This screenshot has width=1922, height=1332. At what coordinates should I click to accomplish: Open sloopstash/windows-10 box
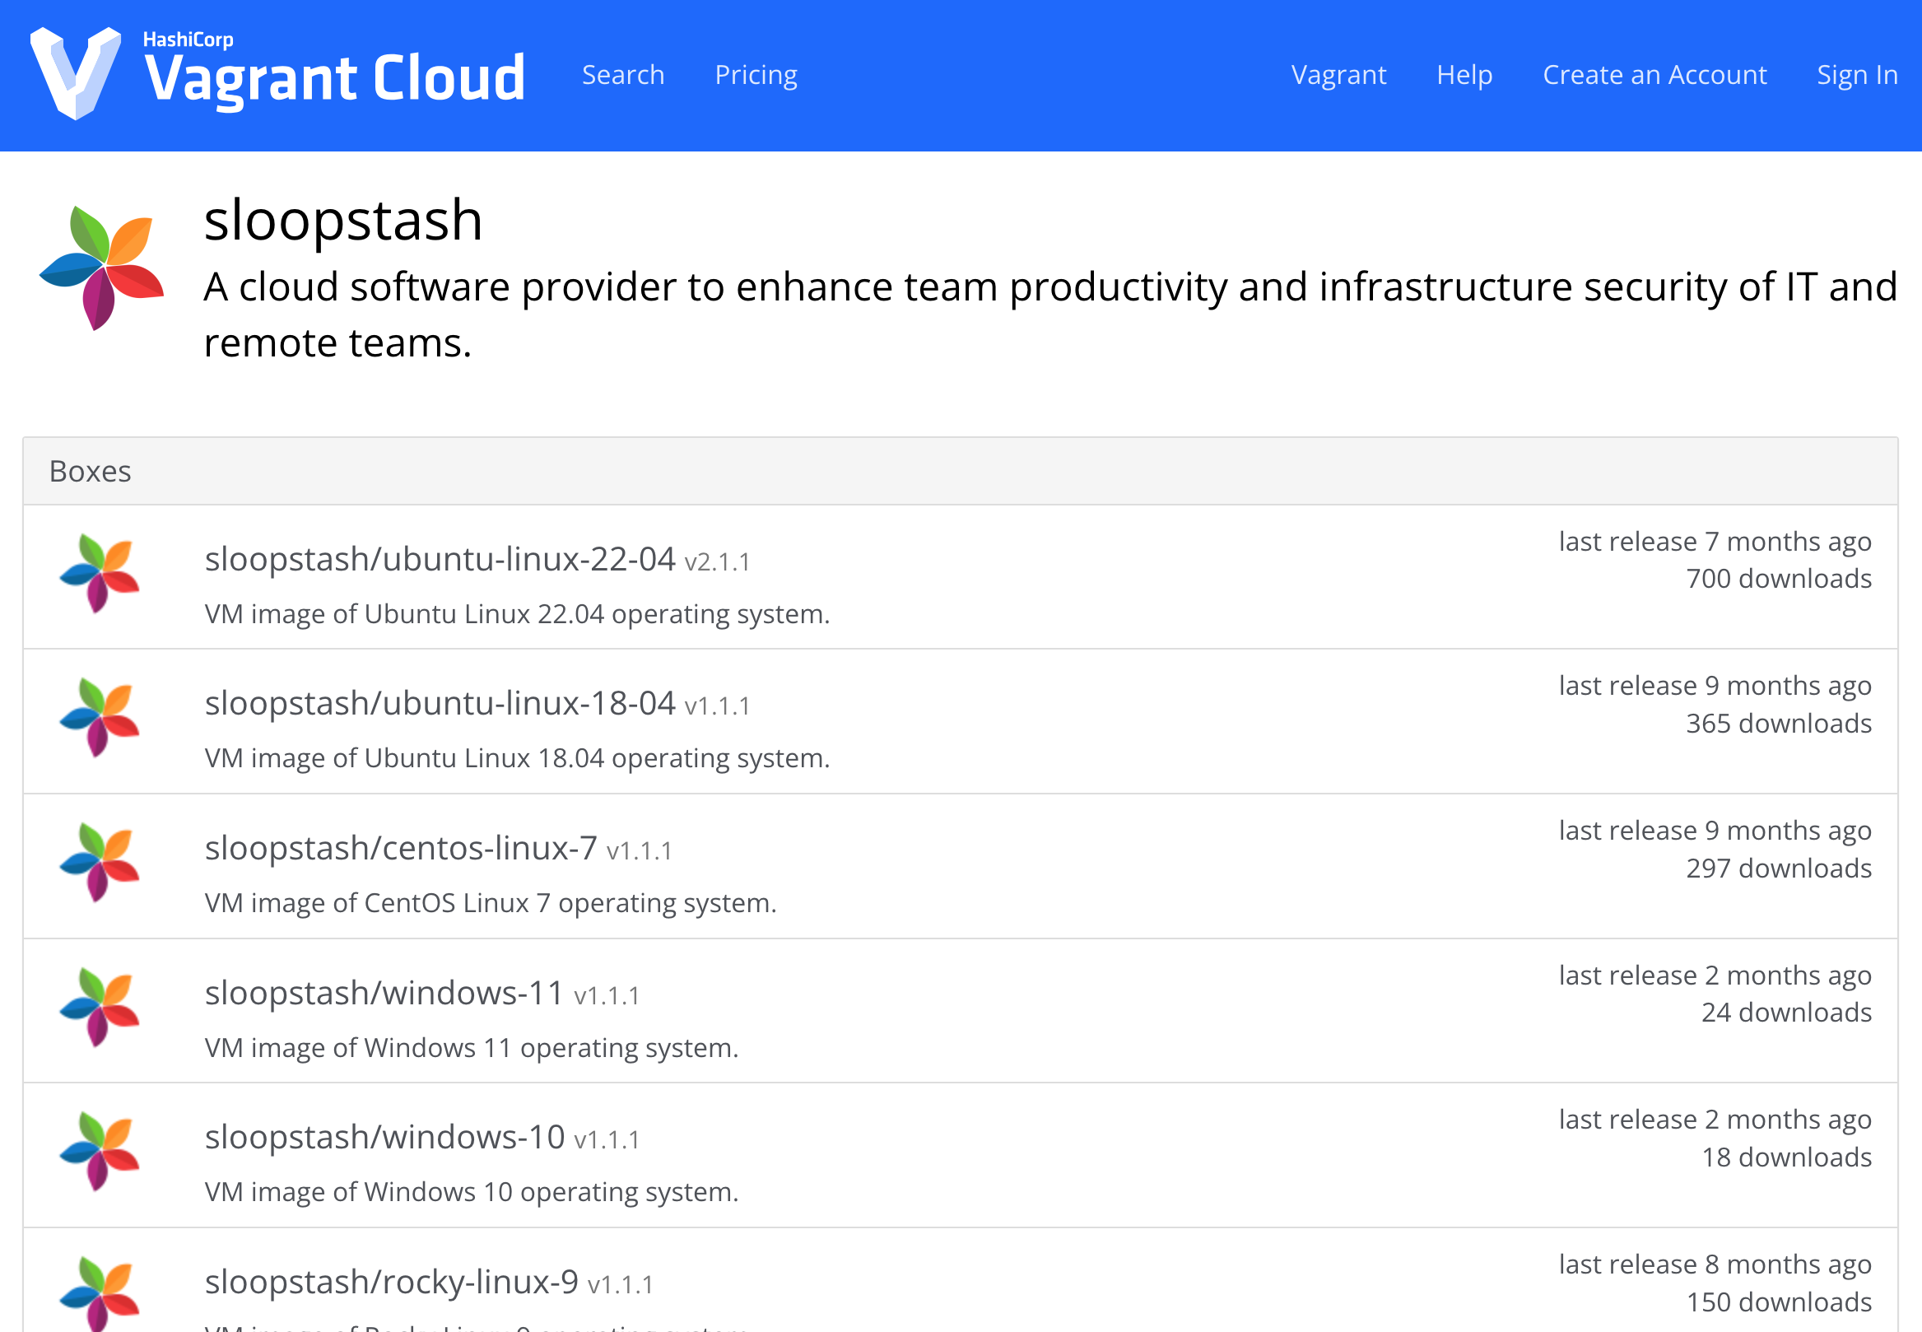click(x=384, y=1138)
